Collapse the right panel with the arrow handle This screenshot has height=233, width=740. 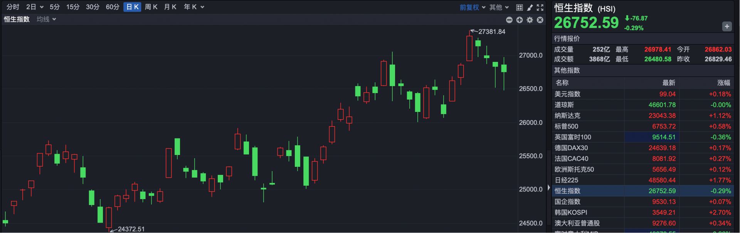pos(549,188)
